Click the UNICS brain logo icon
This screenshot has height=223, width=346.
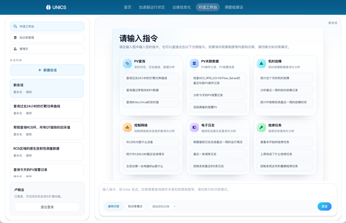coord(49,7)
